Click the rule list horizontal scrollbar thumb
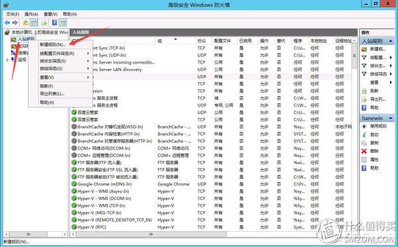398x247 pixels. (151, 234)
